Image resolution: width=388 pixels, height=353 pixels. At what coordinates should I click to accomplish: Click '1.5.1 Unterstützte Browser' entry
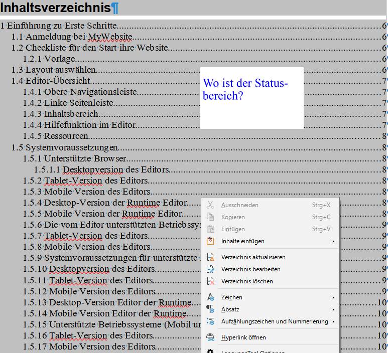click(x=75, y=158)
